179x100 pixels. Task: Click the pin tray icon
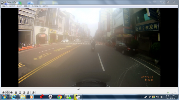149,97
